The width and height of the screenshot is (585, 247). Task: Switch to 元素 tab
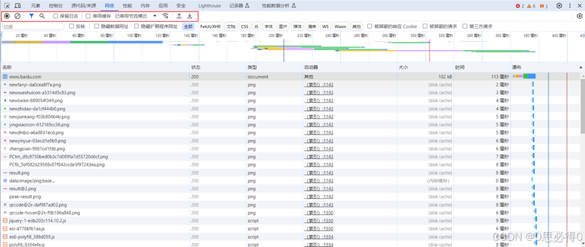(x=36, y=6)
